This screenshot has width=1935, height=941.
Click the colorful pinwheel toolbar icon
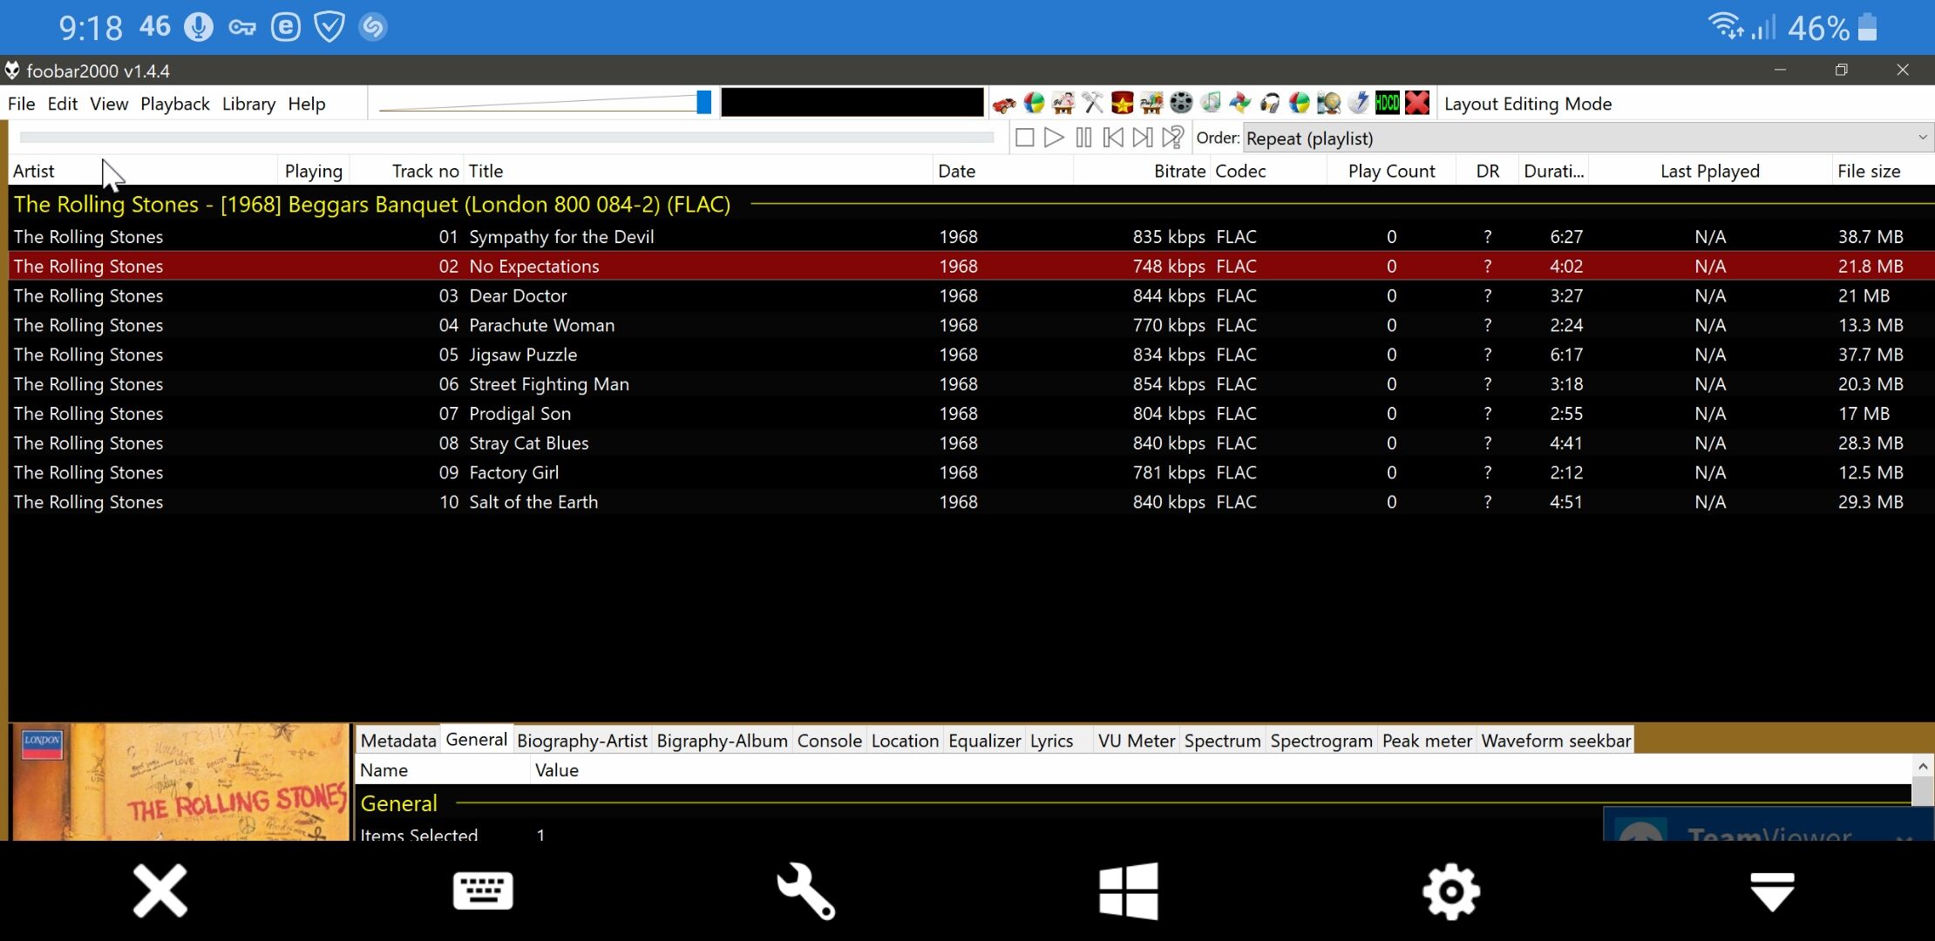coord(1240,104)
